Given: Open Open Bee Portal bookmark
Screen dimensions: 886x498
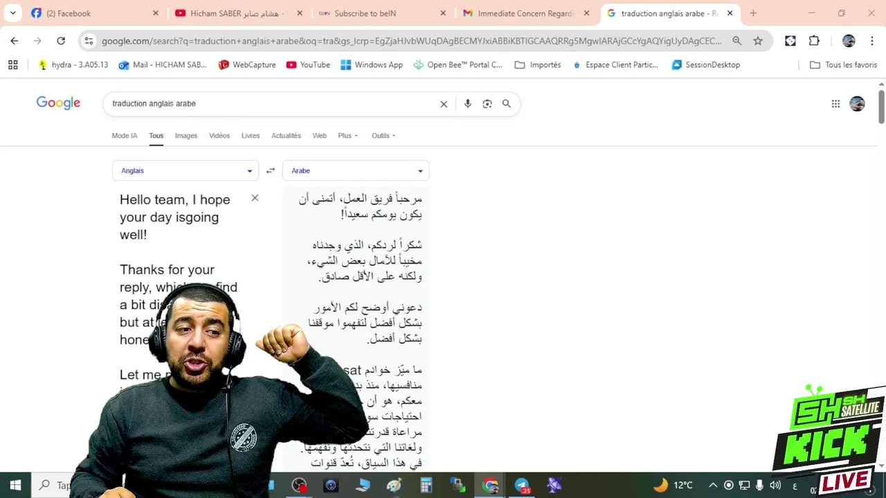Looking at the screenshot, I should point(458,64).
